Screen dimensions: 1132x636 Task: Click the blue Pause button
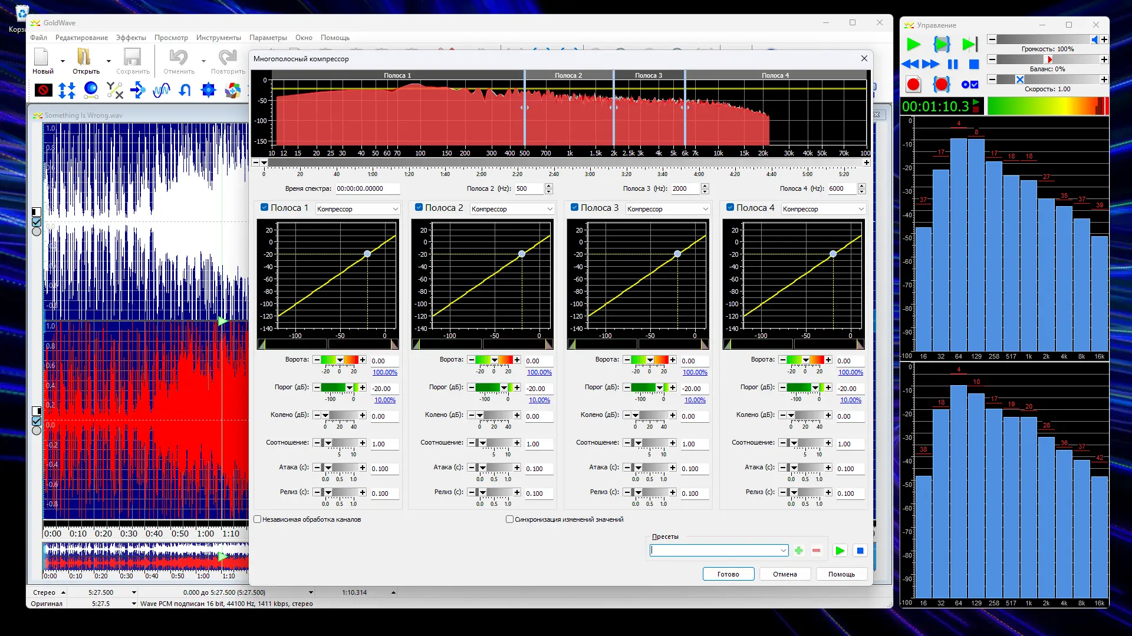[953, 64]
